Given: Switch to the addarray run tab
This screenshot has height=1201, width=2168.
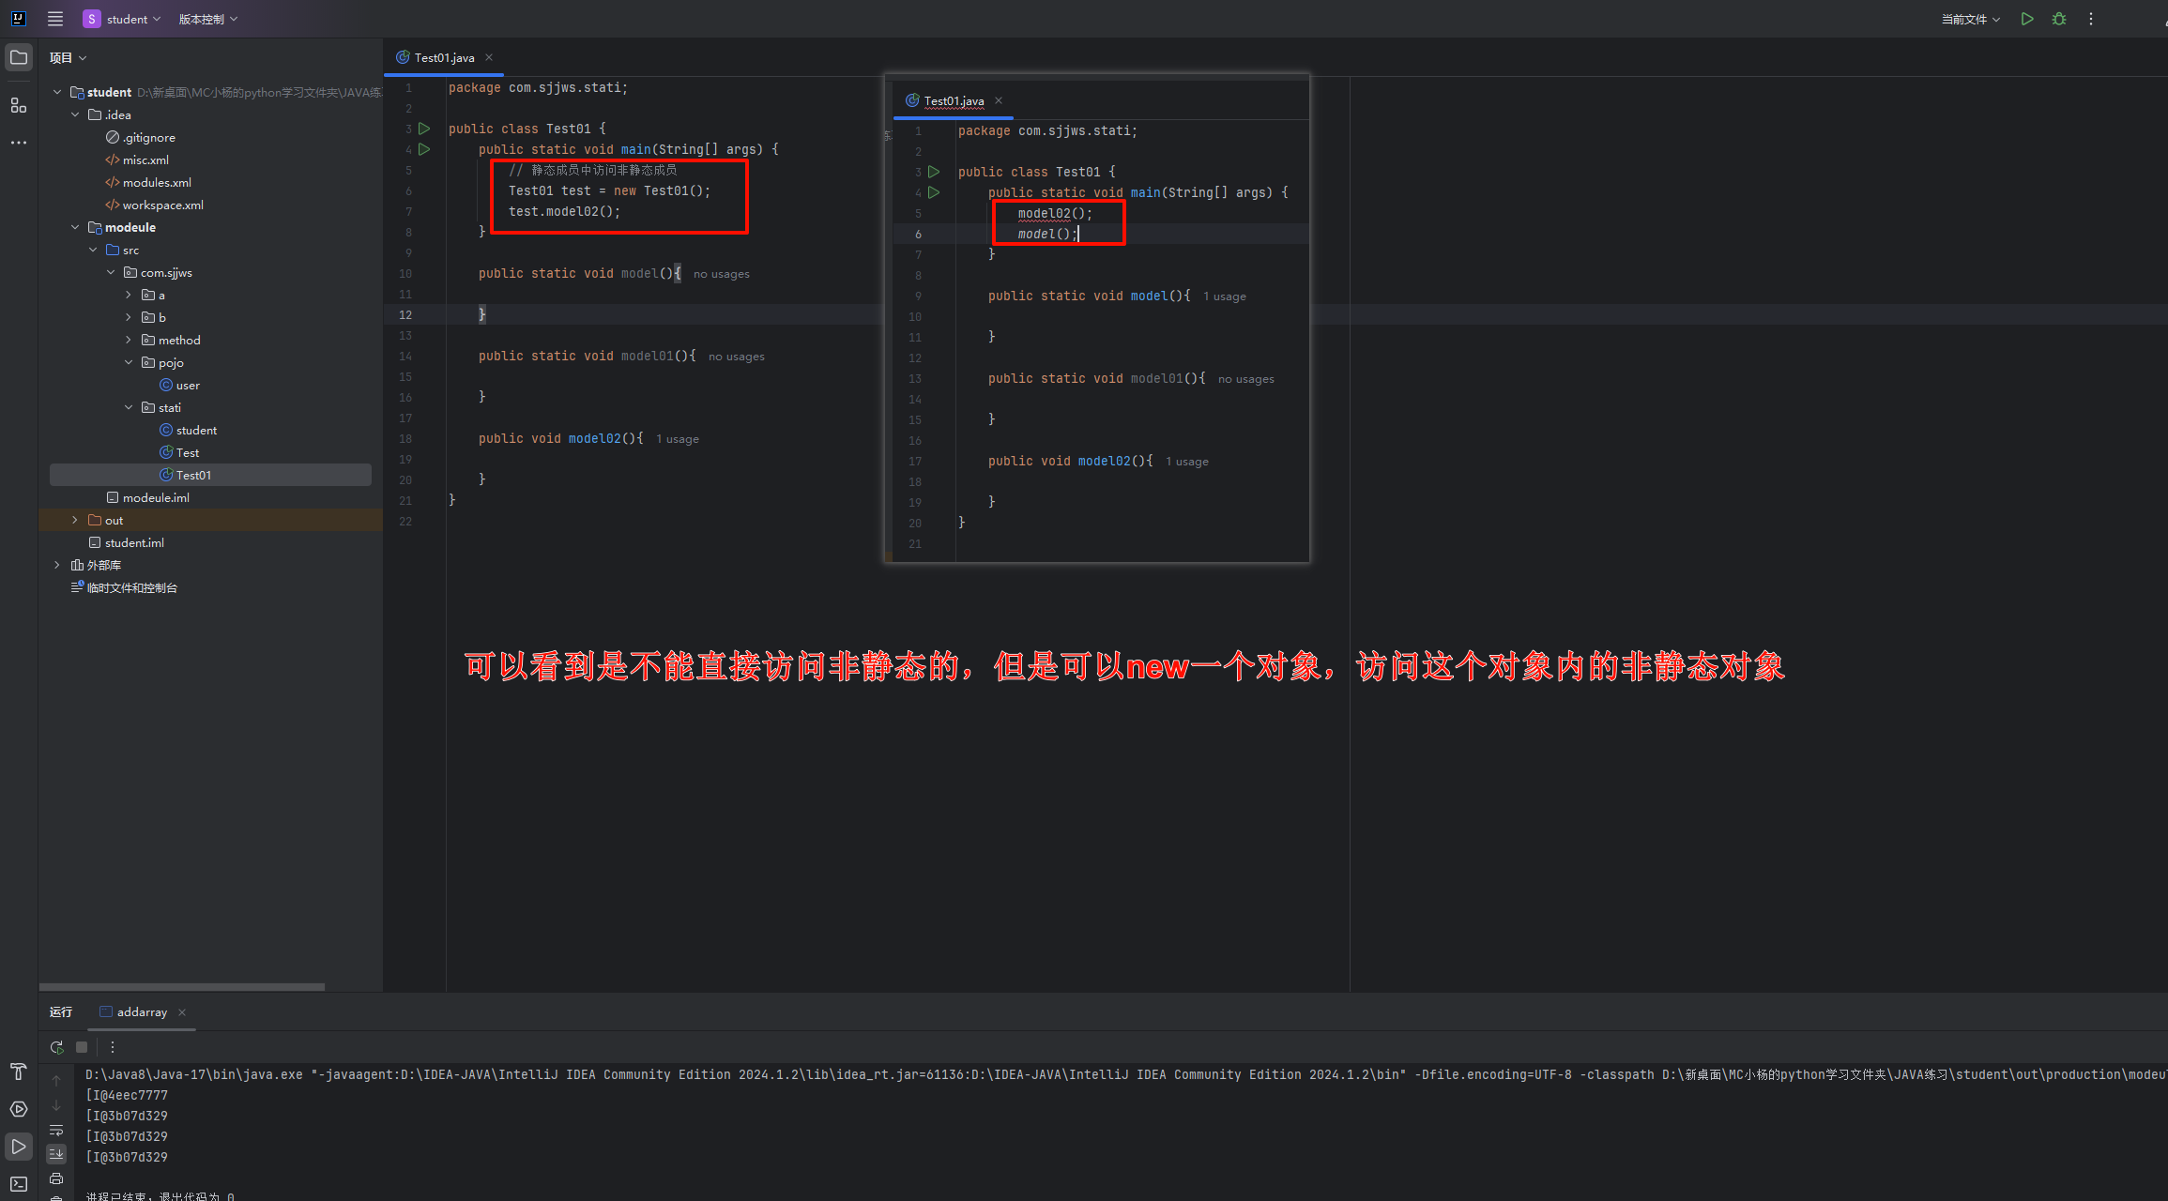Looking at the screenshot, I should pos(142,1011).
